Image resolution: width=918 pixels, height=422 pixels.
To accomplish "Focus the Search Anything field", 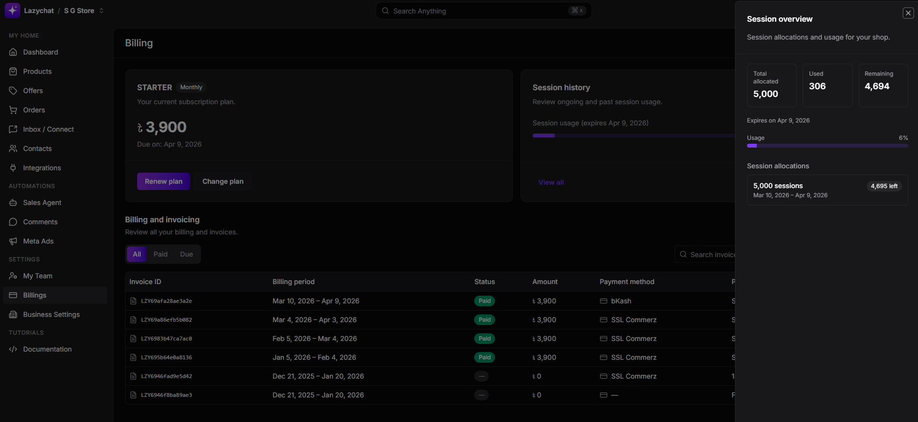I will pos(483,11).
